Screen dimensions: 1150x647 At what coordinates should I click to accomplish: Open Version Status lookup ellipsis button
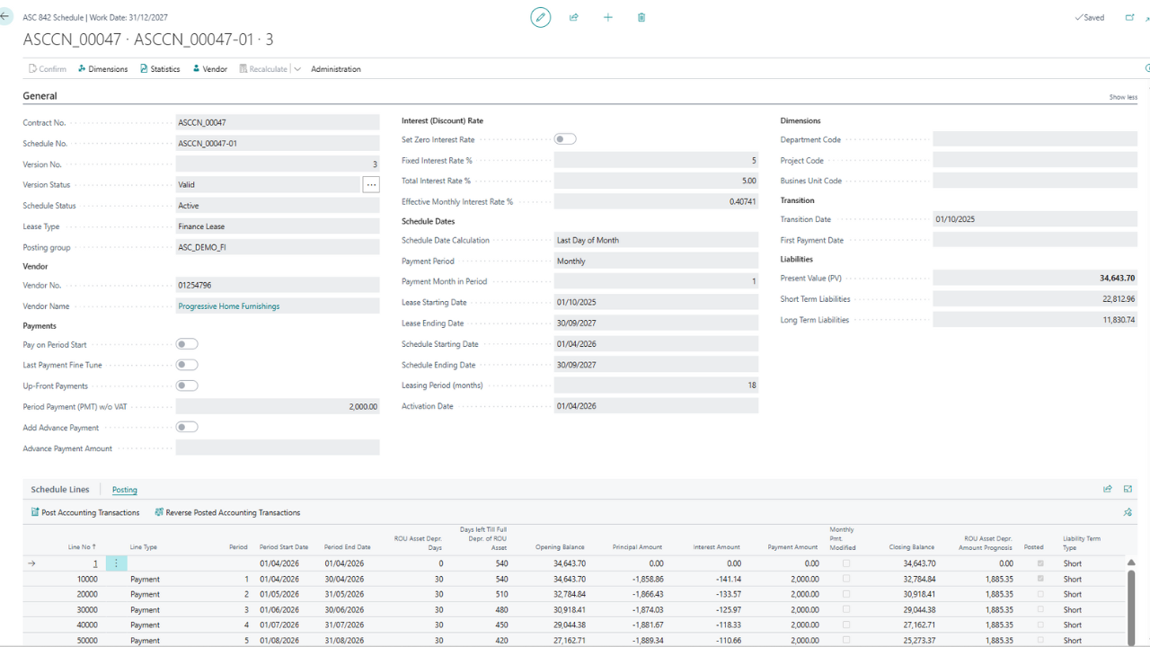[371, 184]
